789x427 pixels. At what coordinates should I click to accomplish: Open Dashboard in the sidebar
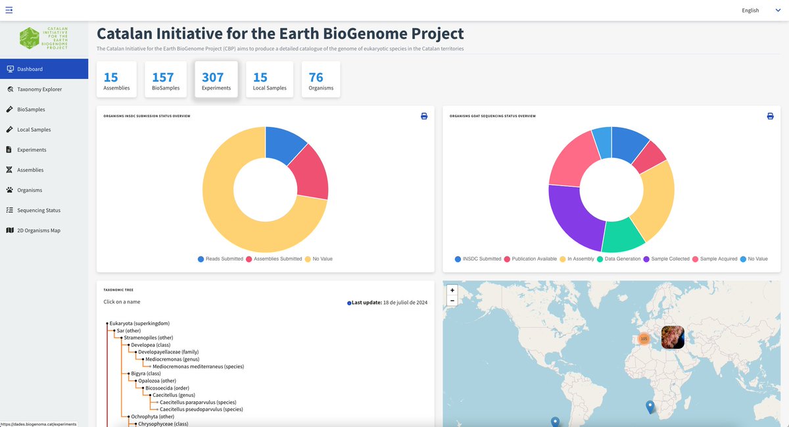(44, 69)
